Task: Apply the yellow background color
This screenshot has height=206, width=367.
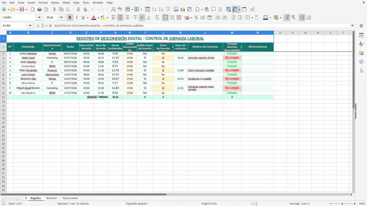Action: click(x=103, y=18)
